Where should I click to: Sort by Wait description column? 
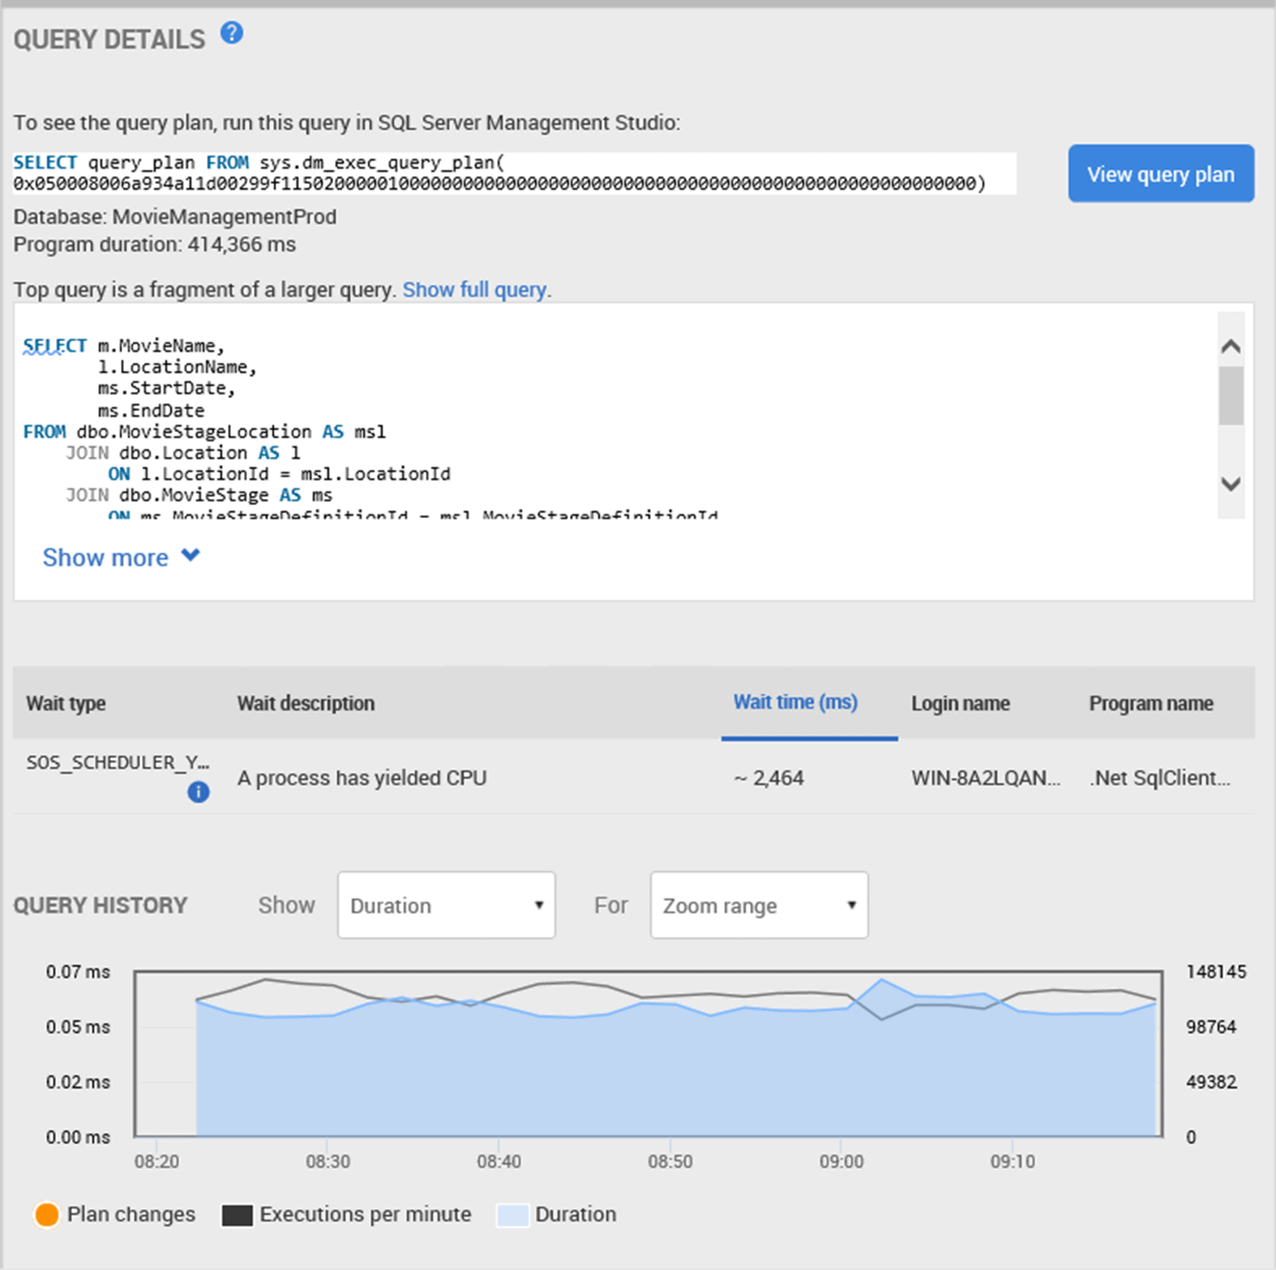pos(306,703)
